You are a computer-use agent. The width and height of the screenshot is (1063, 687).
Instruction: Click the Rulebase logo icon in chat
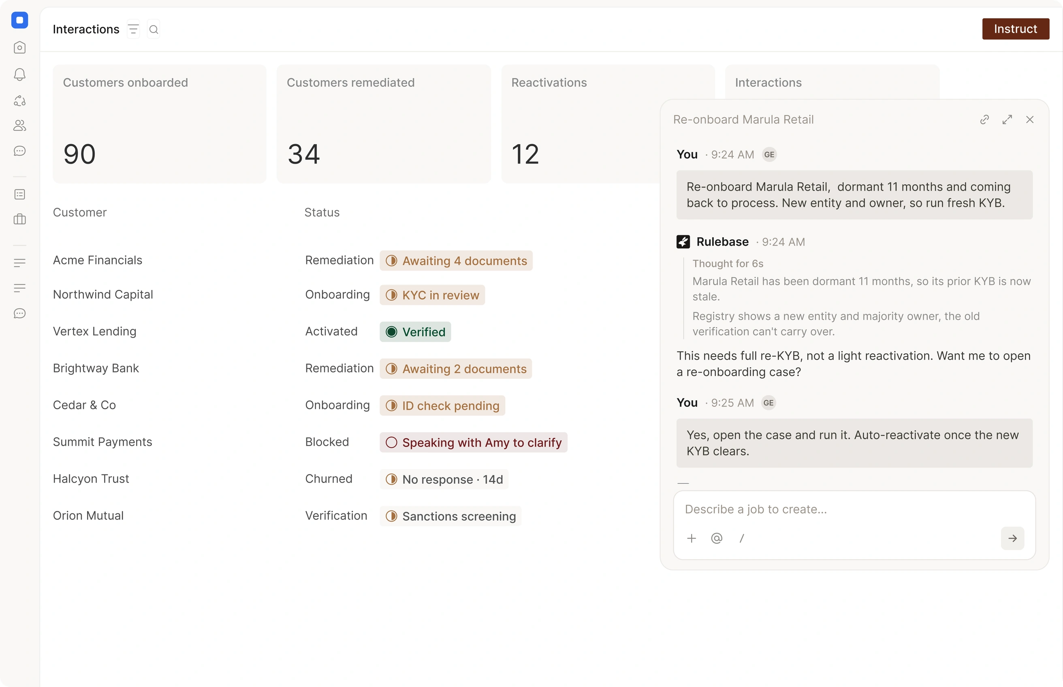click(683, 242)
